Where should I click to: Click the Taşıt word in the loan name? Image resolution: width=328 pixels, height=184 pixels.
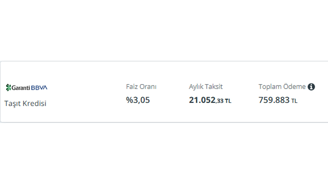pyautogui.click(x=13, y=103)
